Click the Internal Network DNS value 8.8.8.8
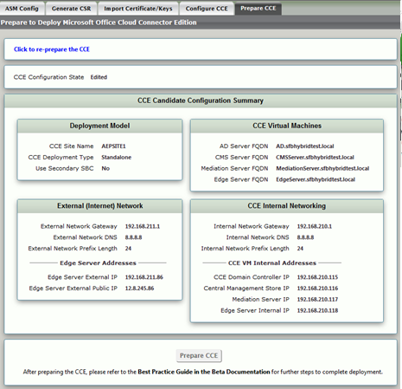This screenshot has height=389, width=402. pyautogui.click(x=305, y=237)
